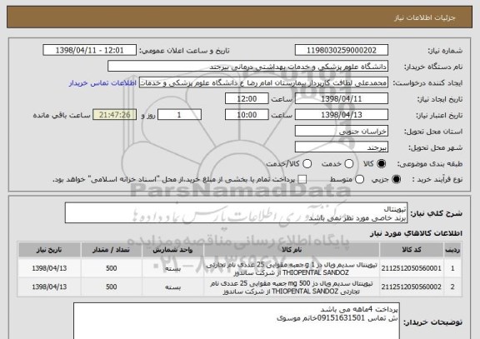Click the اطلاعات کالاهای مورد نیاز heading

417,233
